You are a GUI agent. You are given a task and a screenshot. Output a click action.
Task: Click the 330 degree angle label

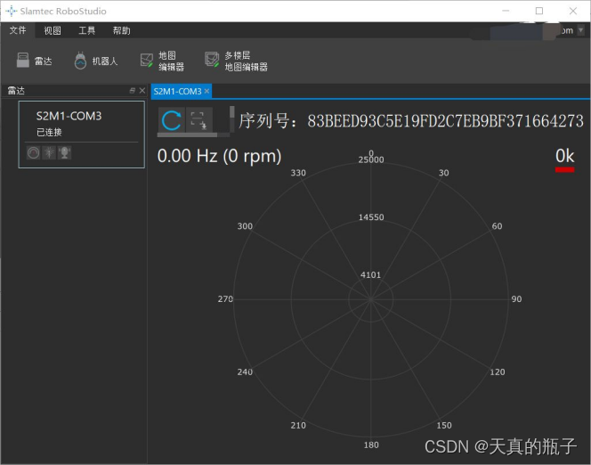[298, 173]
